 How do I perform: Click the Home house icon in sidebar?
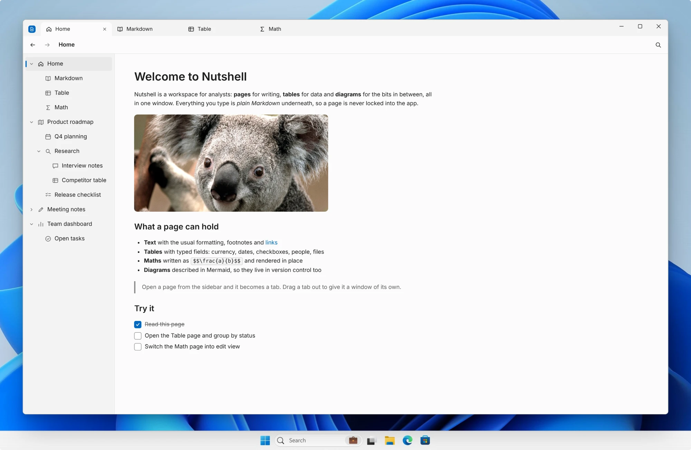click(x=41, y=64)
